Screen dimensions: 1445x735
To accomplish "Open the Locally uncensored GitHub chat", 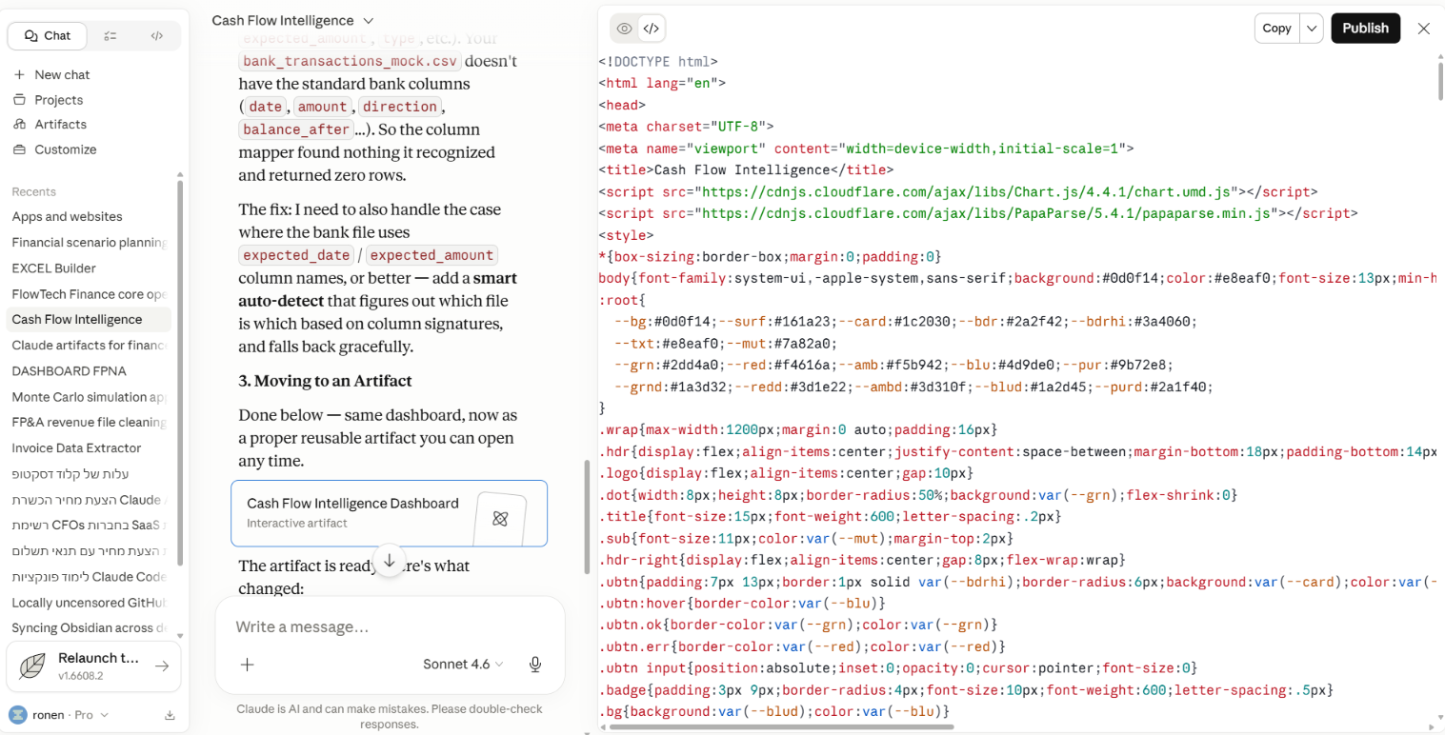I will [x=90, y=602].
